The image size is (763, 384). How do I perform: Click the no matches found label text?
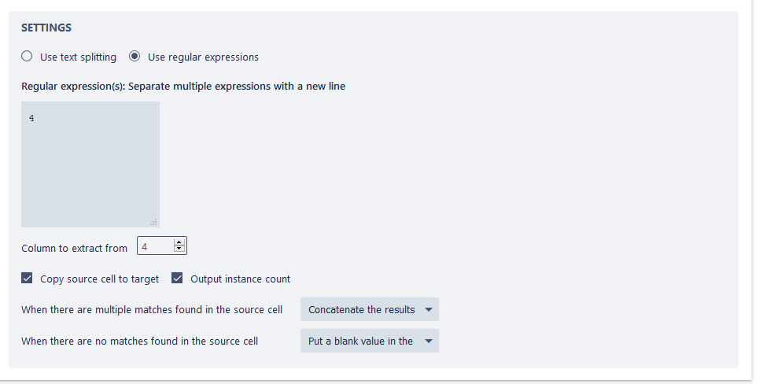coord(139,342)
